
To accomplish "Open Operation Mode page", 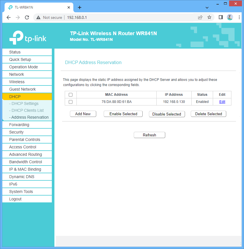I will (x=27, y=67).
